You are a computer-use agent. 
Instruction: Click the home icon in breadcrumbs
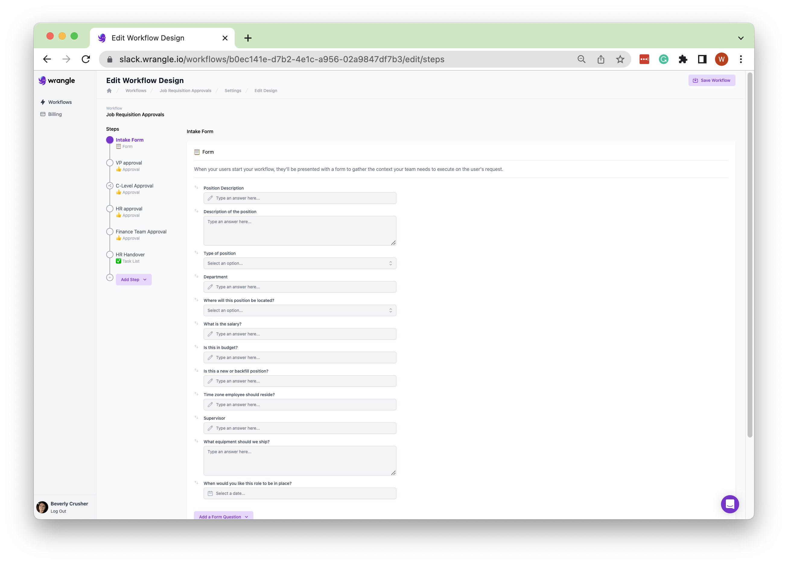pyautogui.click(x=109, y=91)
